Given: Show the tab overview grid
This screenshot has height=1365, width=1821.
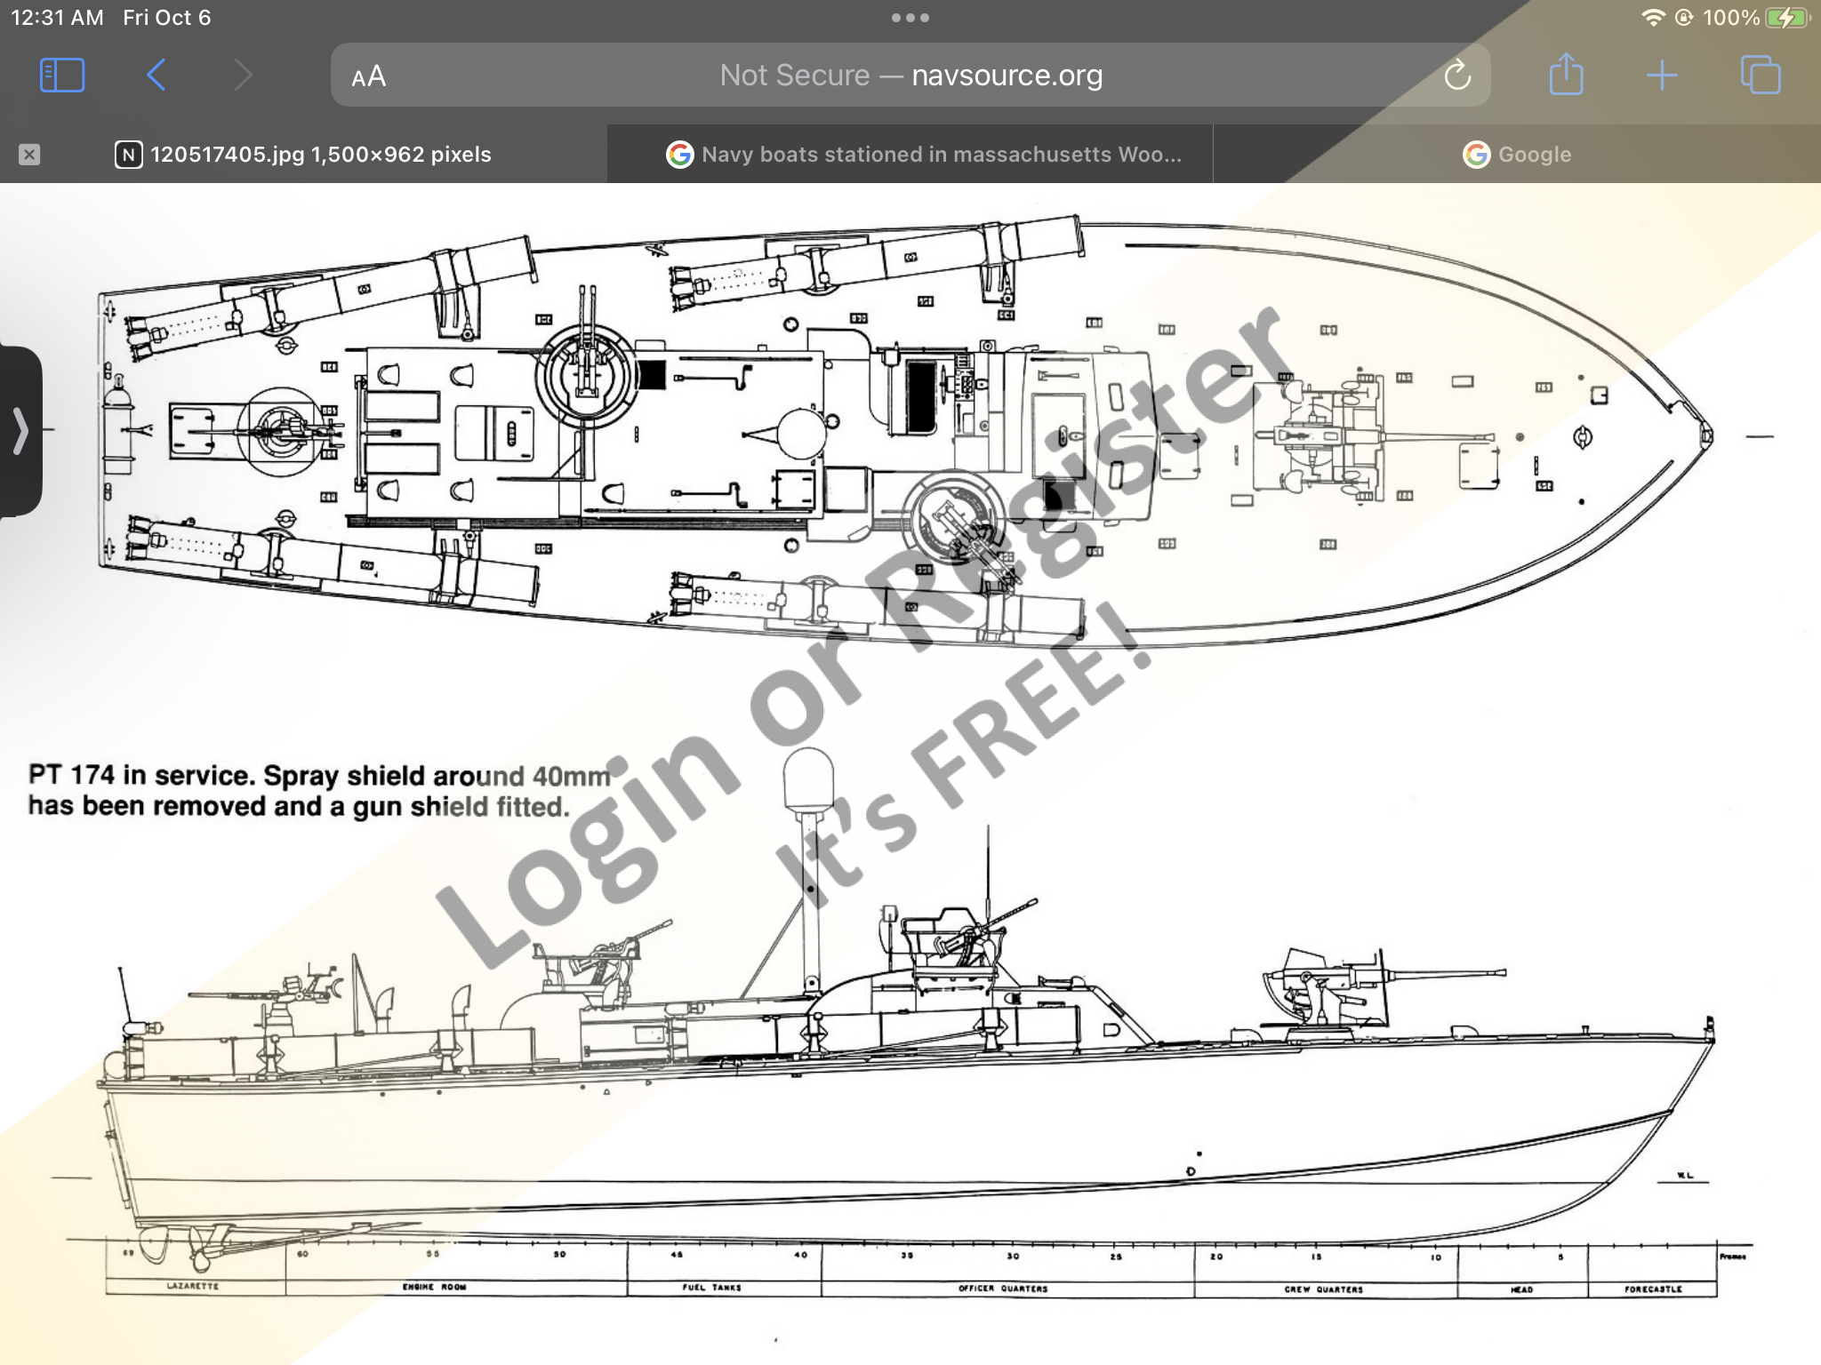Looking at the screenshot, I should (1760, 76).
